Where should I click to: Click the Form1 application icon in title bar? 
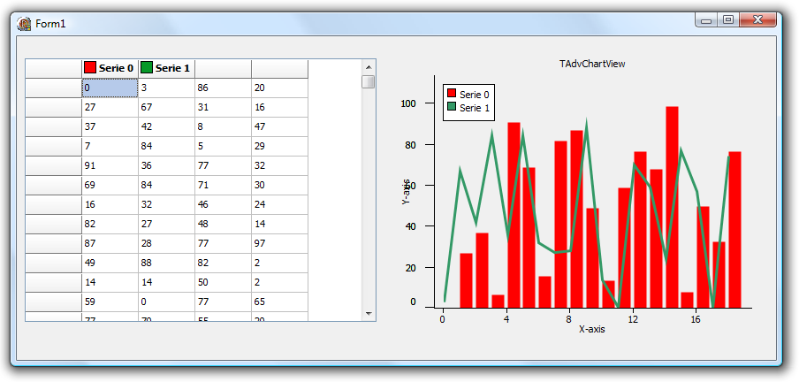coord(25,23)
